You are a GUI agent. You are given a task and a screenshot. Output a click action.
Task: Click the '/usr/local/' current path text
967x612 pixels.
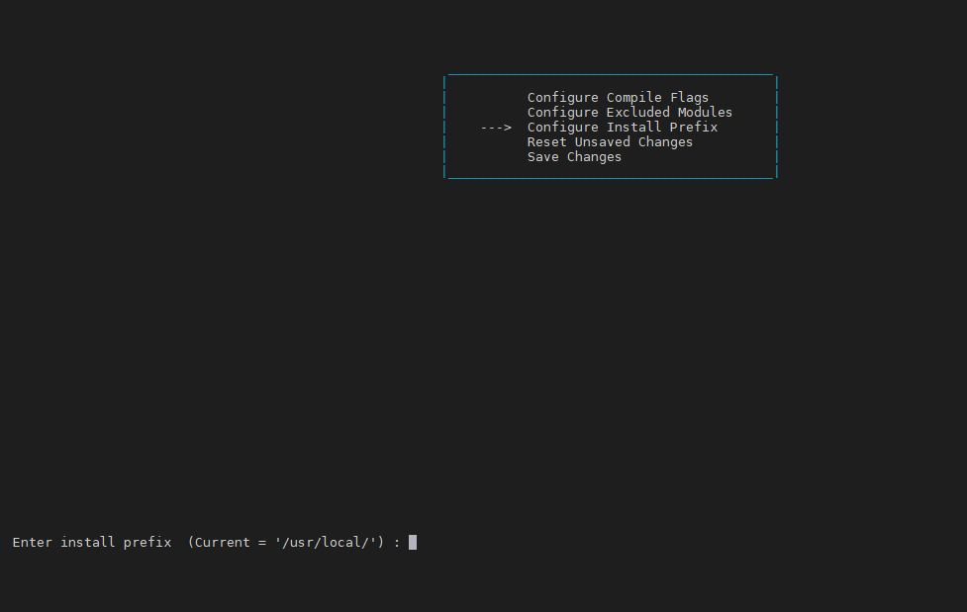tap(329, 542)
